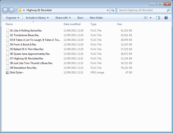
Task: Open the address bar history dropdown
Action: [x=108, y=10]
